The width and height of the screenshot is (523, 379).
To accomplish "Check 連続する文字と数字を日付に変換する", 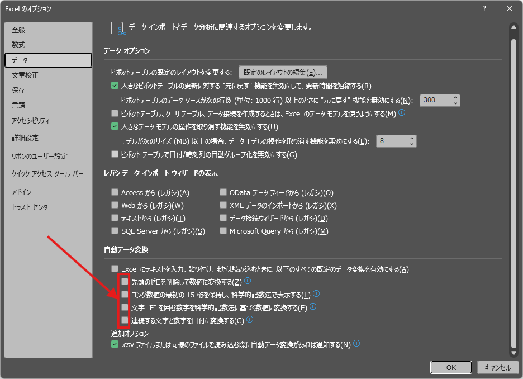I will coord(125,320).
